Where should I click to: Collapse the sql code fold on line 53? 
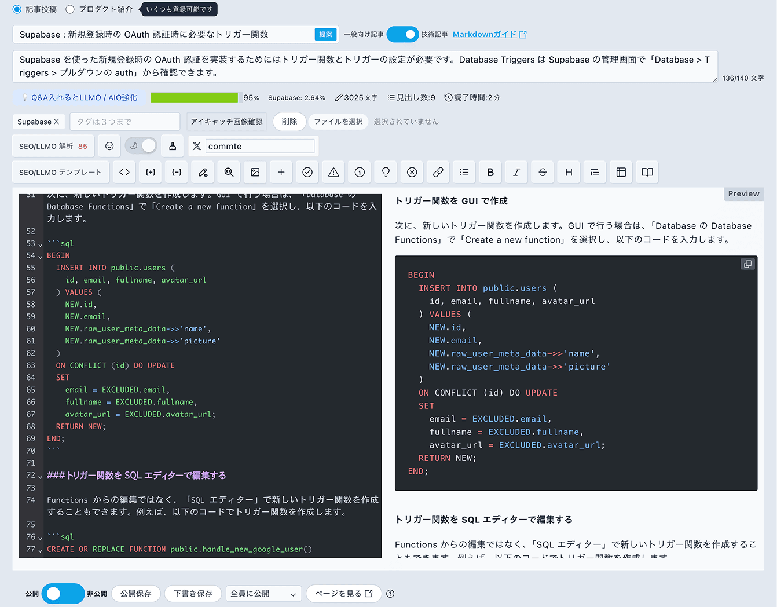[40, 244]
